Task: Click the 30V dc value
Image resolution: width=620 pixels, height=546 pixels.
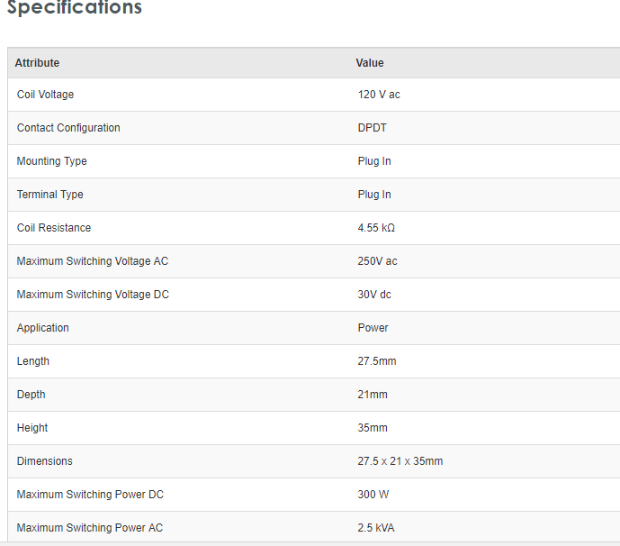Action: 374,295
